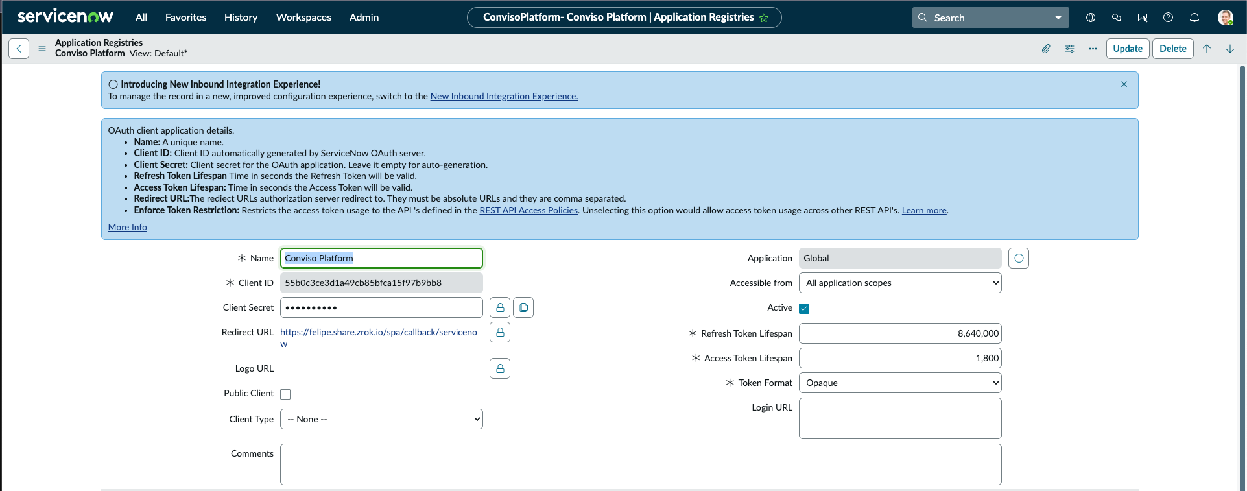Toggle Client Secret lock icon
Viewport: 1247px width, 491px height.
click(x=500, y=307)
